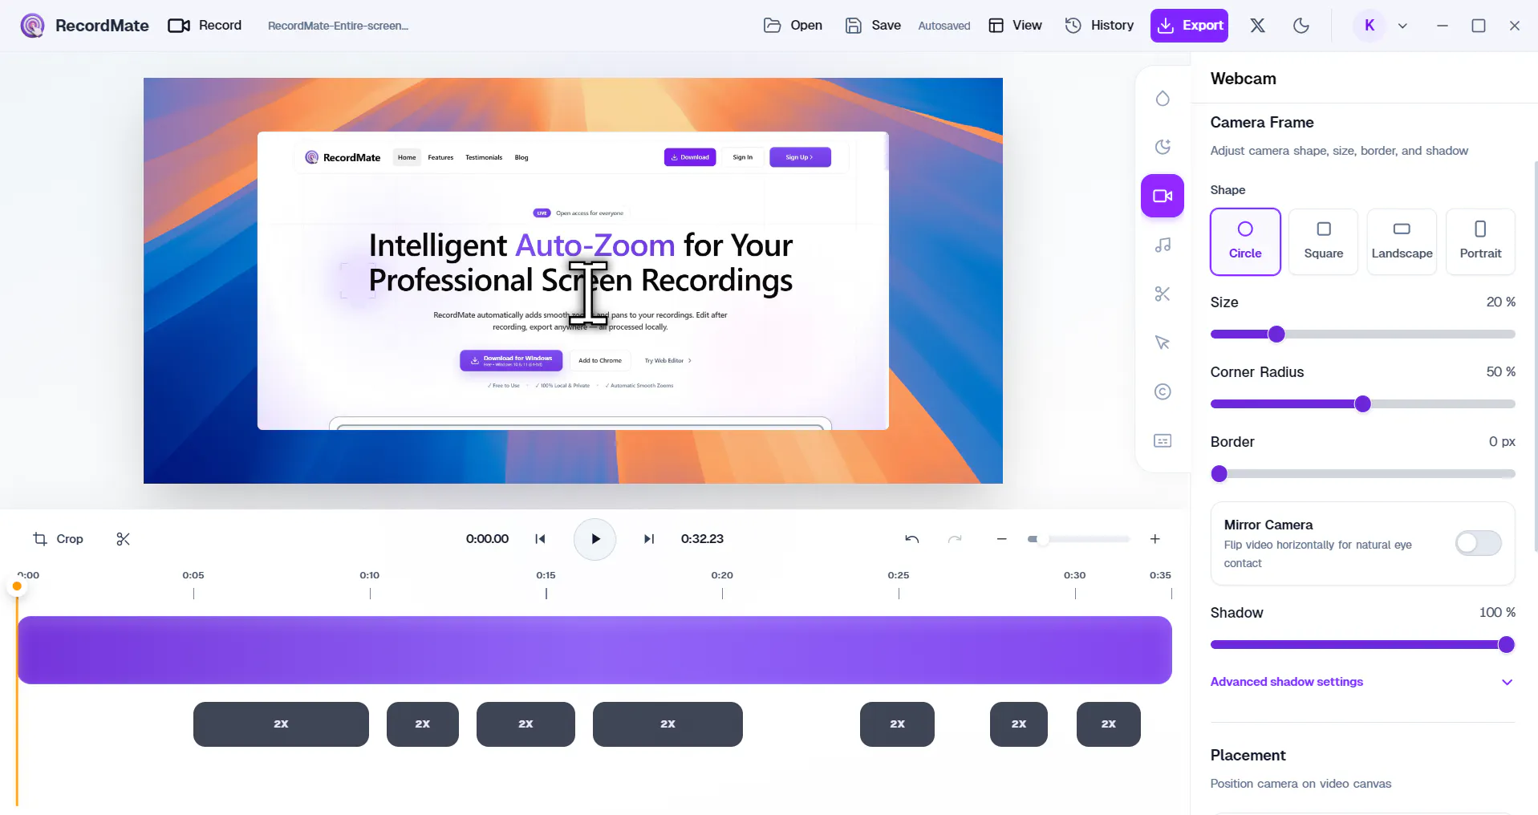This screenshot has width=1538, height=815.
Task: Play the video preview
Action: click(x=595, y=539)
